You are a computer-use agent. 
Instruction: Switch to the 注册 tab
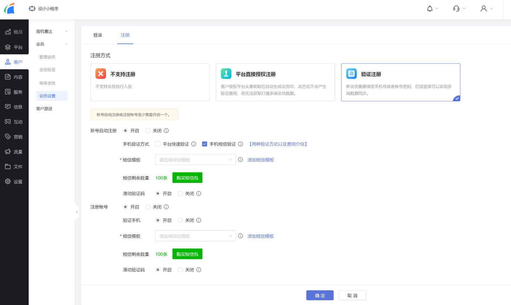125,35
